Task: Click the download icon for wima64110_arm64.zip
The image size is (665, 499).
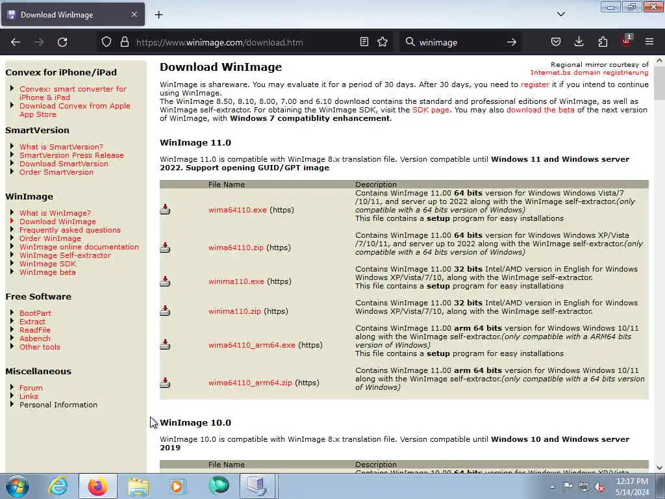Action: coord(165,383)
